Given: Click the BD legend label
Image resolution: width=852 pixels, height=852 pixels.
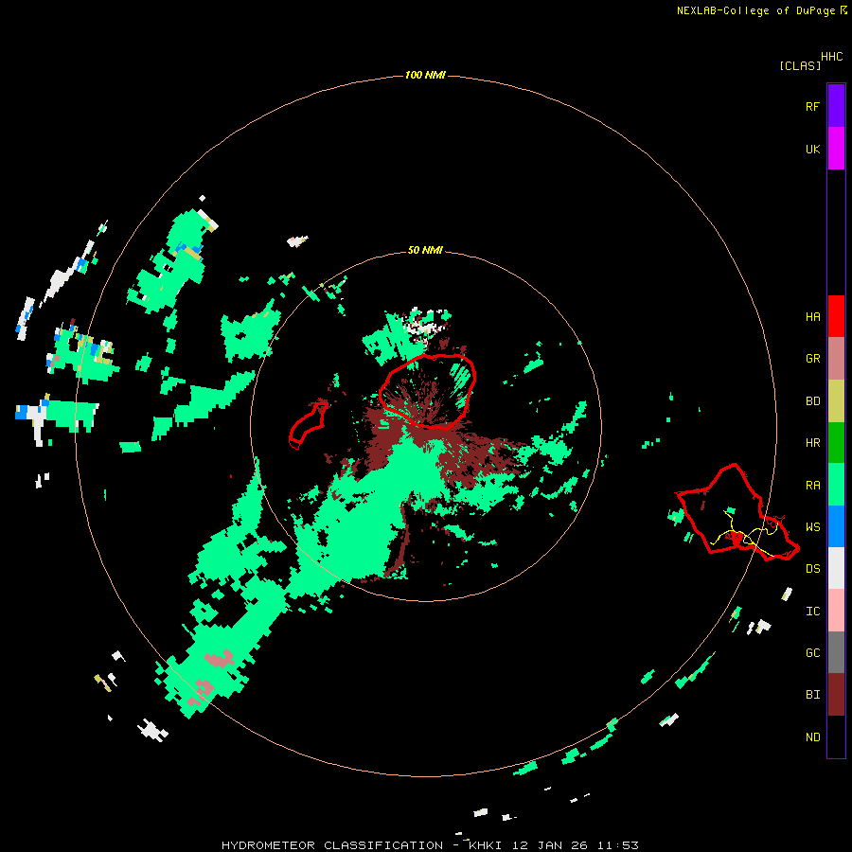Looking at the screenshot, I should [x=812, y=401].
